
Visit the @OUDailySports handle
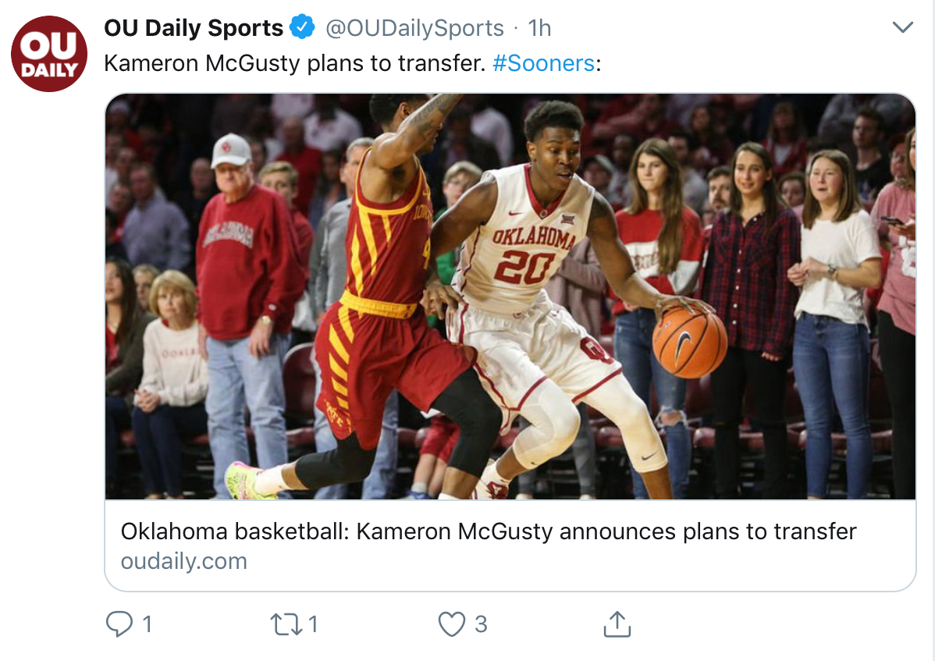click(414, 28)
